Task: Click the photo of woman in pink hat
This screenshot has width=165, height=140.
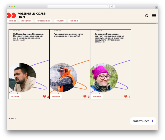Action: click(x=104, y=77)
